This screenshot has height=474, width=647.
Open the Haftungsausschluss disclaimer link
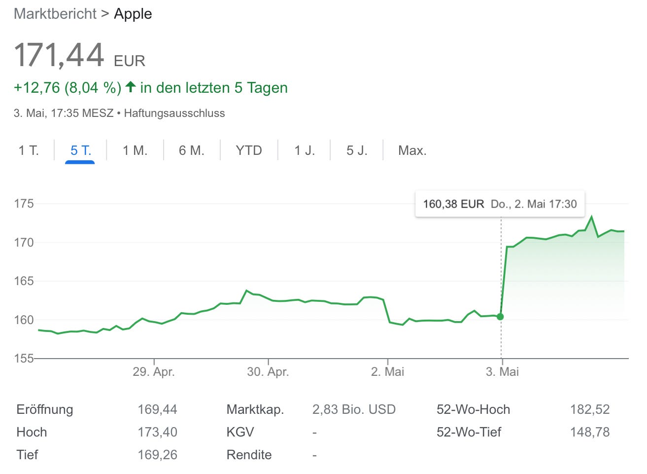[x=174, y=113]
